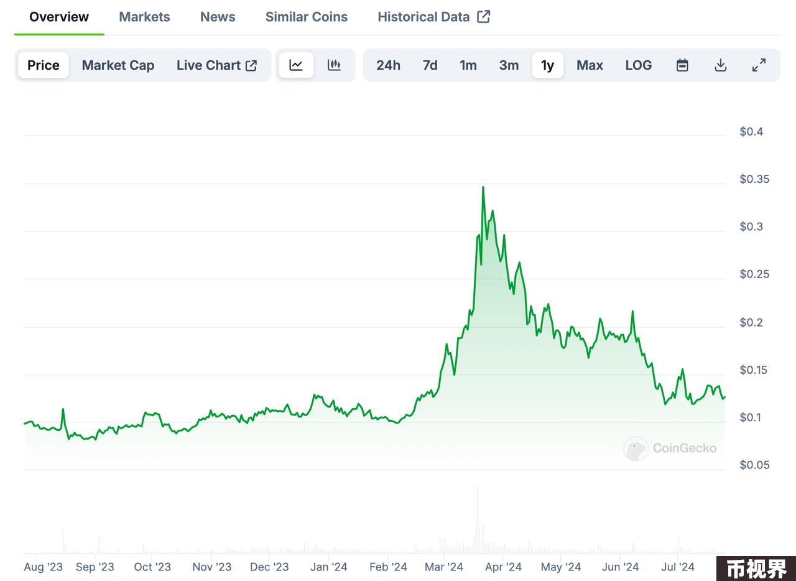Set chart range to Max
The height and width of the screenshot is (581, 796).
coord(590,65)
